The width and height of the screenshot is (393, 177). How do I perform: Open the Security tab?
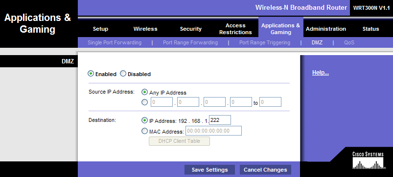tap(191, 29)
